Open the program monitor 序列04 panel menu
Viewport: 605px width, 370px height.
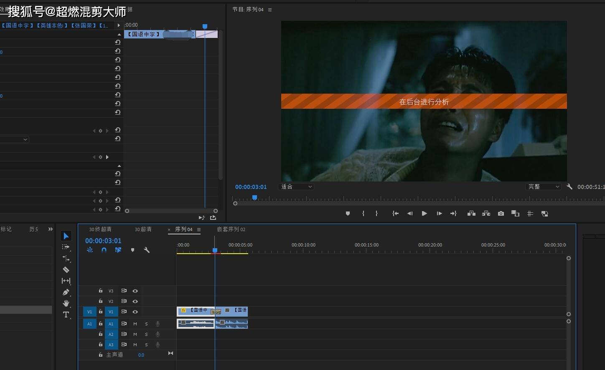pos(270,10)
